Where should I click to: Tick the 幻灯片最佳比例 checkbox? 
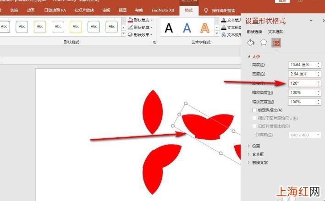pyautogui.click(x=254, y=126)
